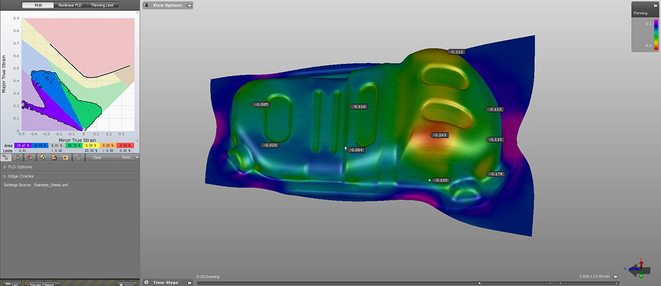This screenshot has width=661, height=286.
Task: Click the -0.084 thinning label
Action: pos(356,150)
